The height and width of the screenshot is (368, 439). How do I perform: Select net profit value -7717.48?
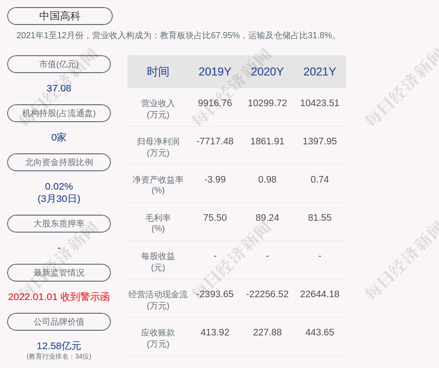coord(215,141)
